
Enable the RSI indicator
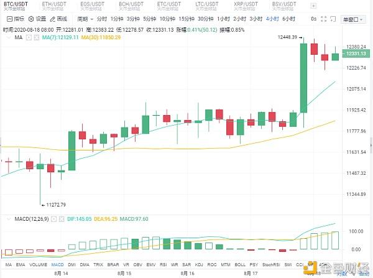click(x=163, y=265)
